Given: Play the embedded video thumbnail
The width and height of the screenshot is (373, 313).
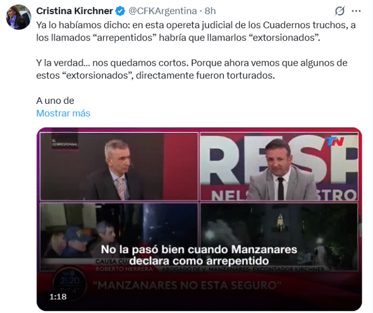Looking at the screenshot, I should 200,219.
